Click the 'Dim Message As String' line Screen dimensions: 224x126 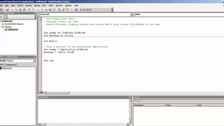coord(58,36)
